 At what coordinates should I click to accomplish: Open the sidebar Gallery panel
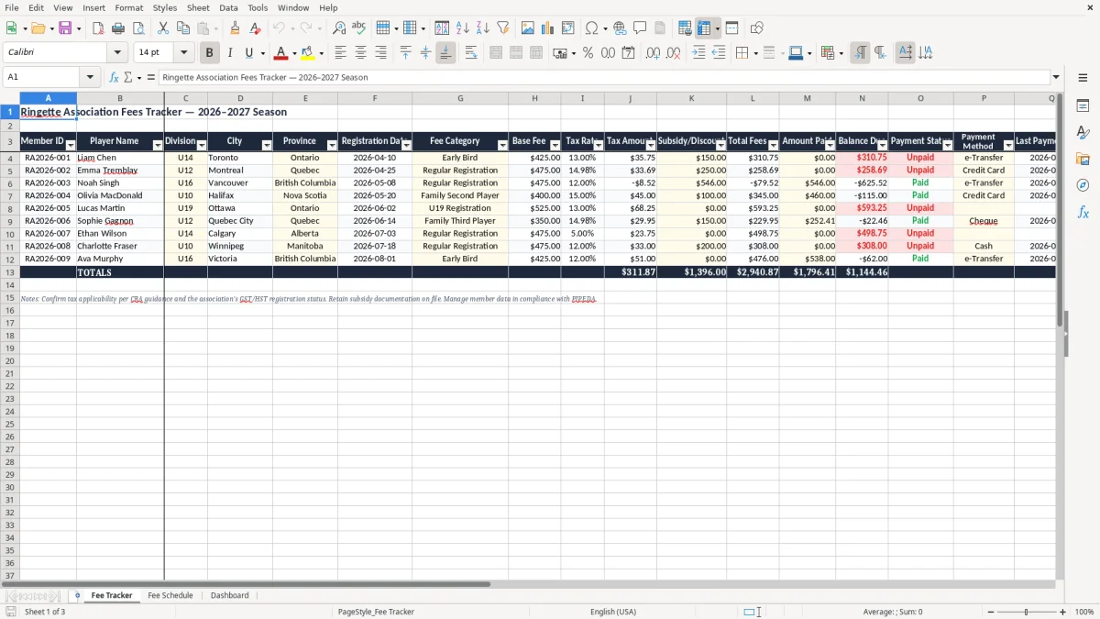click(x=1083, y=159)
